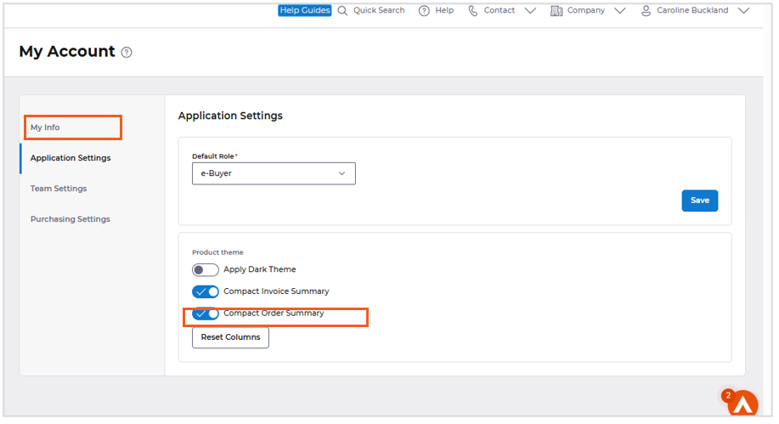Expand the Caroline Buckland user menu chevron
Image resolution: width=779 pixels, height=424 pixels.
click(x=743, y=11)
